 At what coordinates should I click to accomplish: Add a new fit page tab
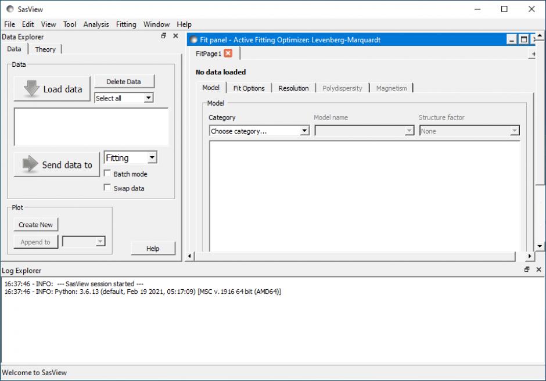533,54
